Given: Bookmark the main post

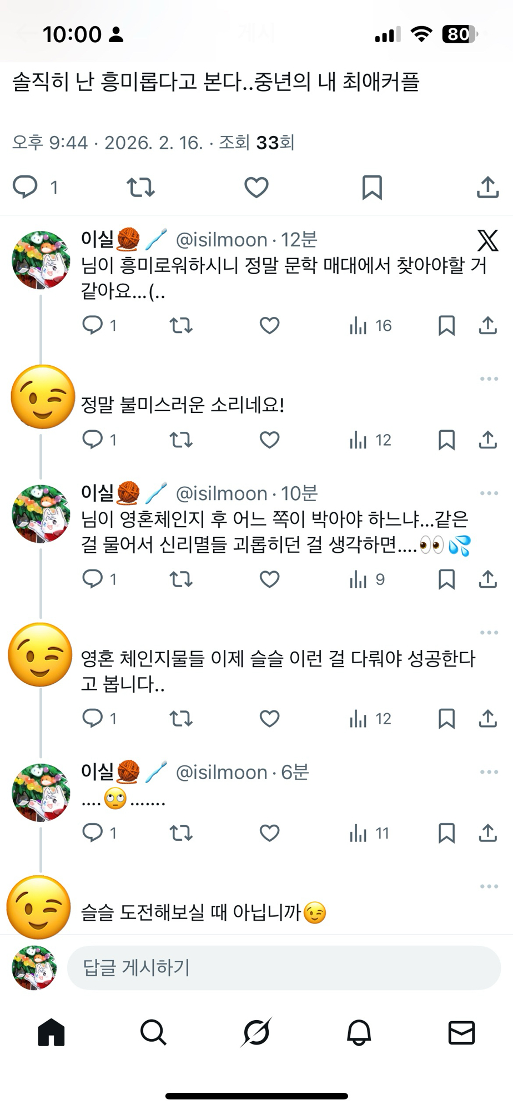Looking at the screenshot, I should coord(372,188).
